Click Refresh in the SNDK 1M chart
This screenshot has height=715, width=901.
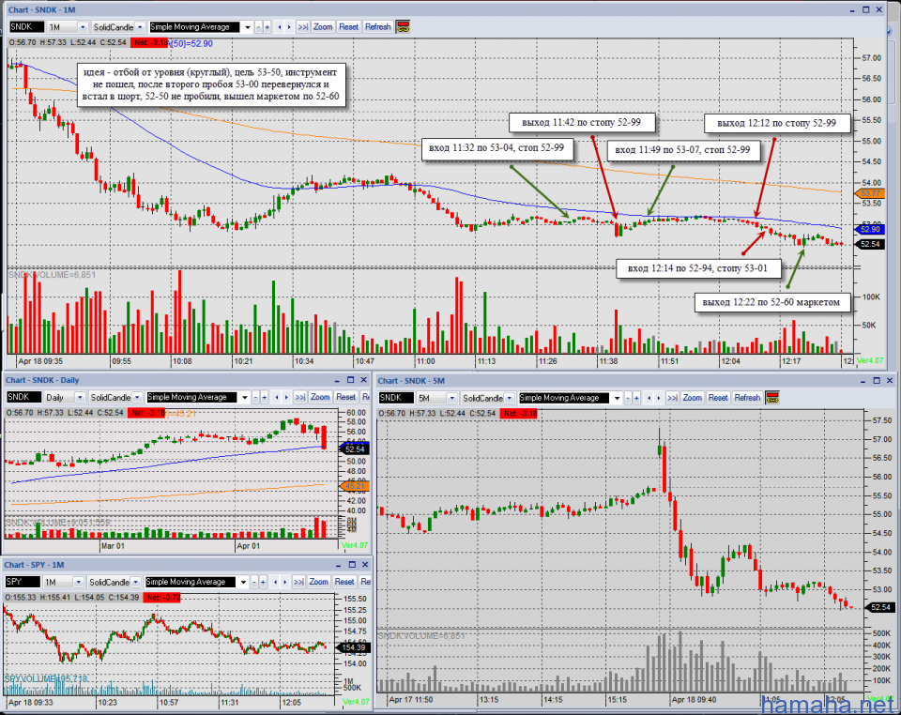tap(378, 27)
